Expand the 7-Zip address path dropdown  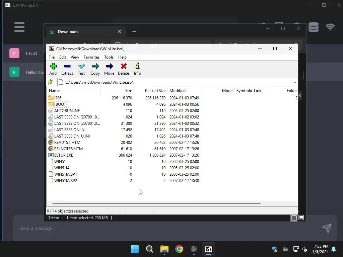pyautogui.click(x=295, y=82)
